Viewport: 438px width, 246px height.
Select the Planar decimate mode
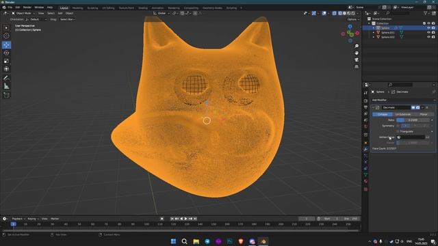[424, 114]
